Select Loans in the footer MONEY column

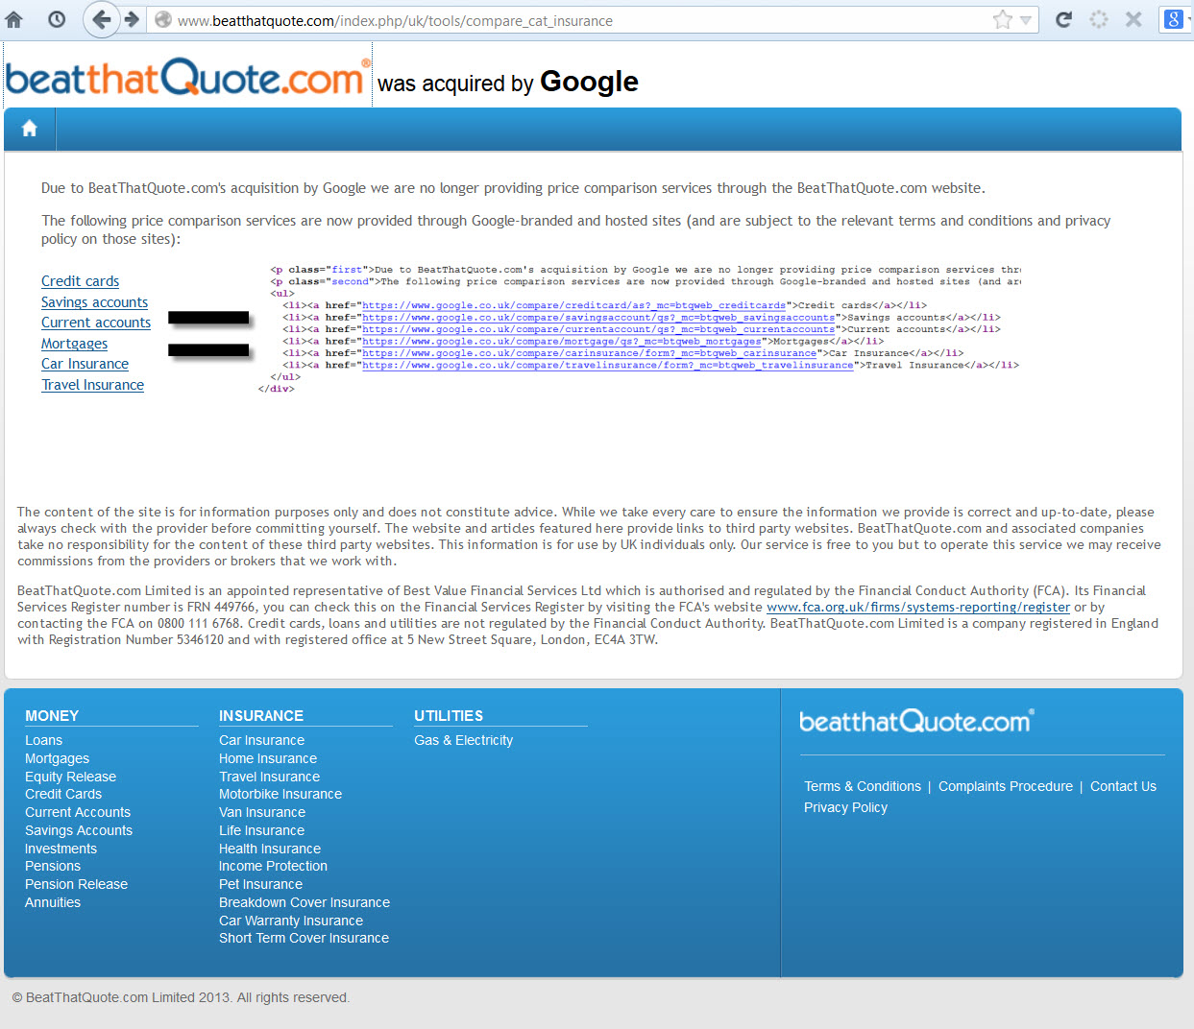pyautogui.click(x=43, y=740)
